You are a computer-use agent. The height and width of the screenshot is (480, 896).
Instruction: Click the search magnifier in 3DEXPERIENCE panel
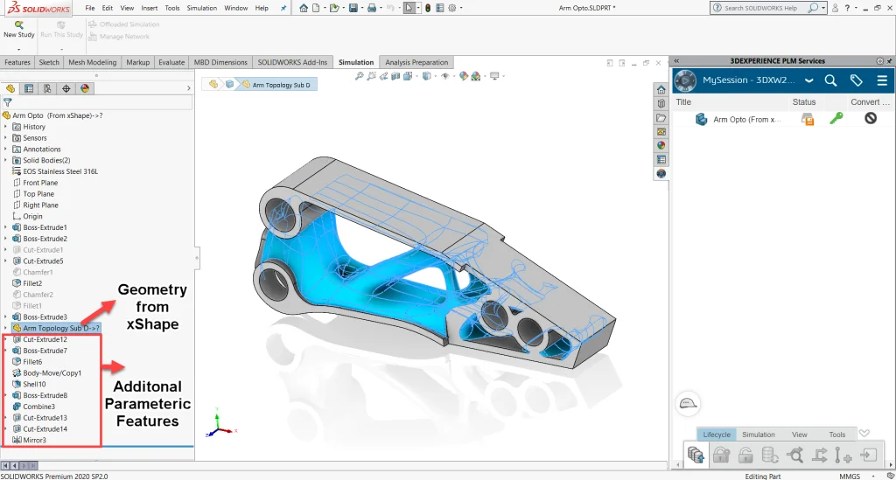click(831, 80)
